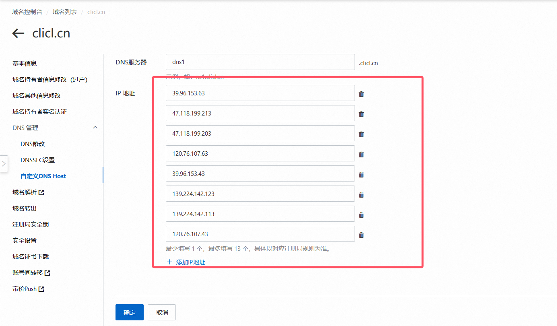Viewport: 557px width, 326px height.
Task: Open 基本信息 in the sidebar
Action: point(25,64)
